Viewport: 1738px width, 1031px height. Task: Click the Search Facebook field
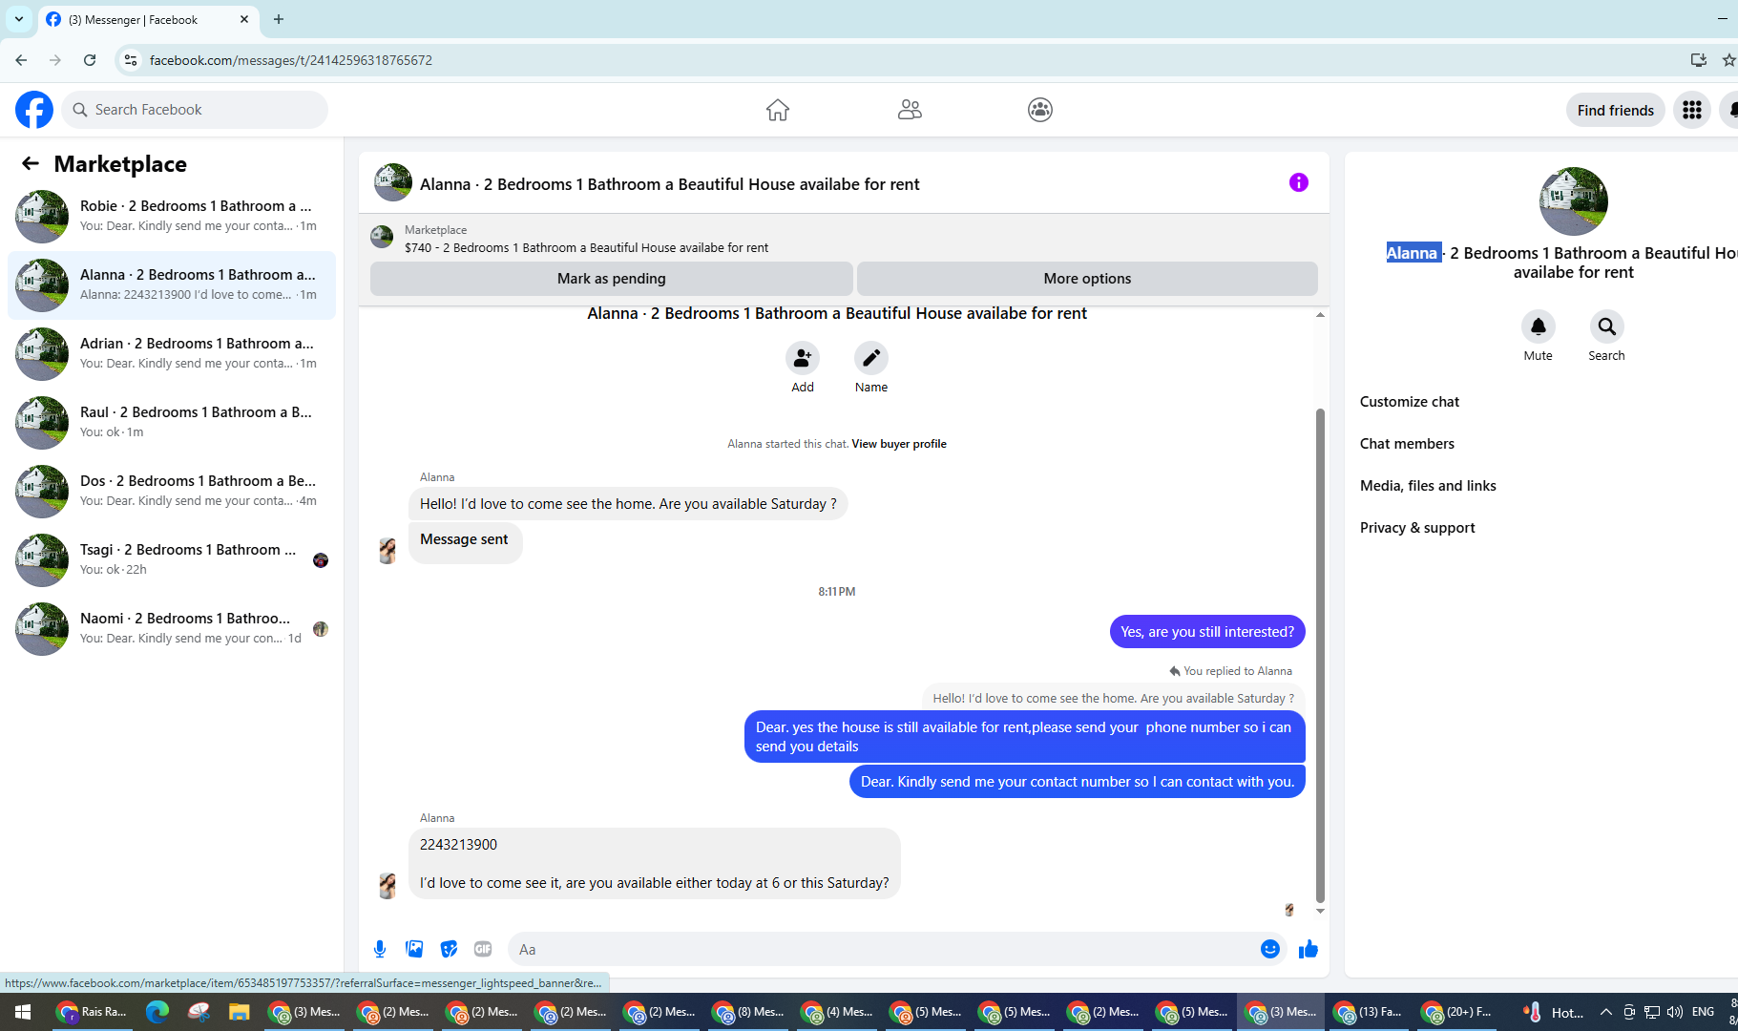pos(196,110)
